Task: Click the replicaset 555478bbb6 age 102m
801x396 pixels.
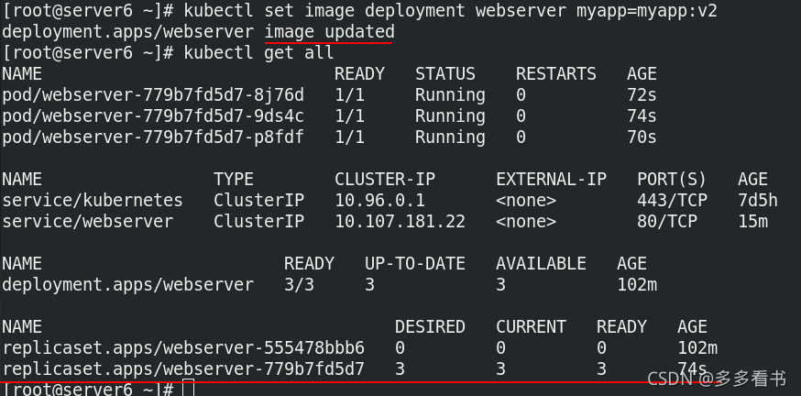Action: click(x=697, y=348)
